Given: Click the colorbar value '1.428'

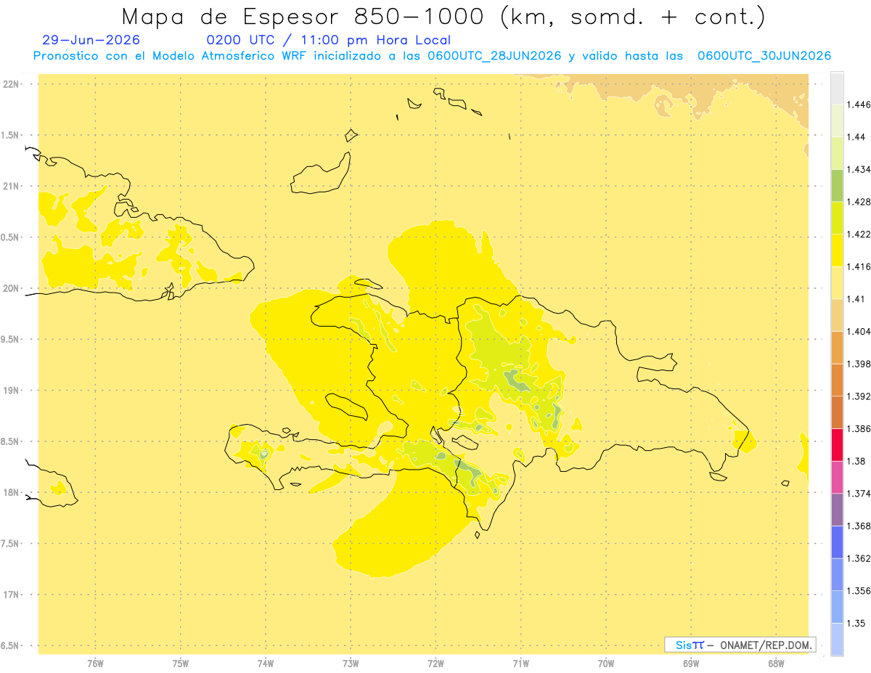Looking at the screenshot, I should 859,202.
